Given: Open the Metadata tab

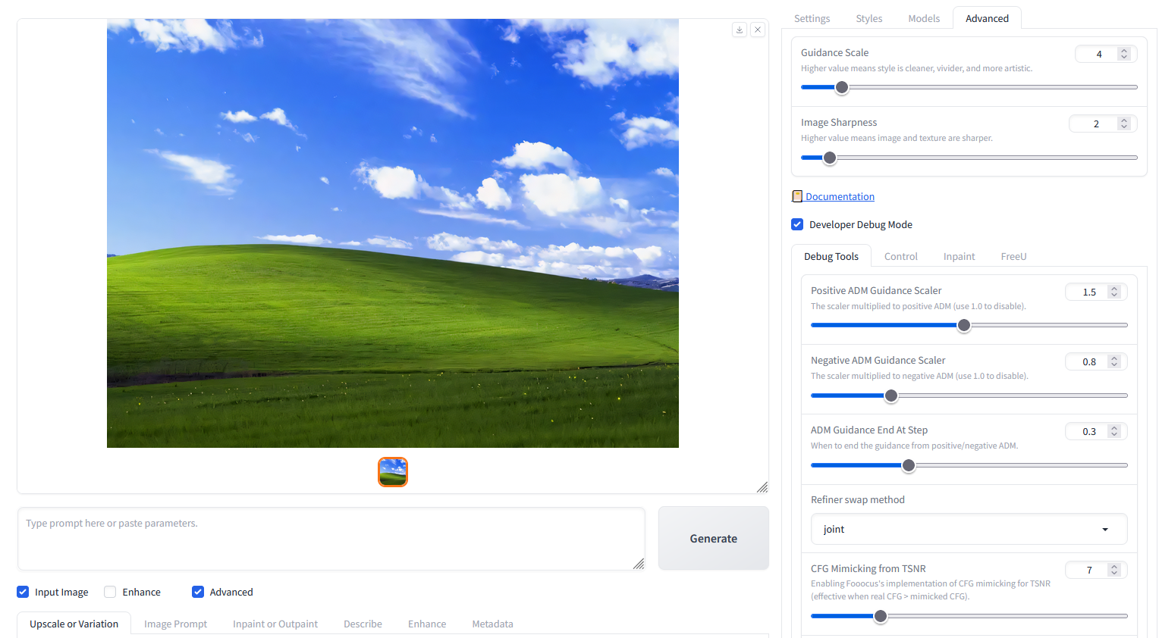Looking at the screenshot, I should [x=492, y=624].
